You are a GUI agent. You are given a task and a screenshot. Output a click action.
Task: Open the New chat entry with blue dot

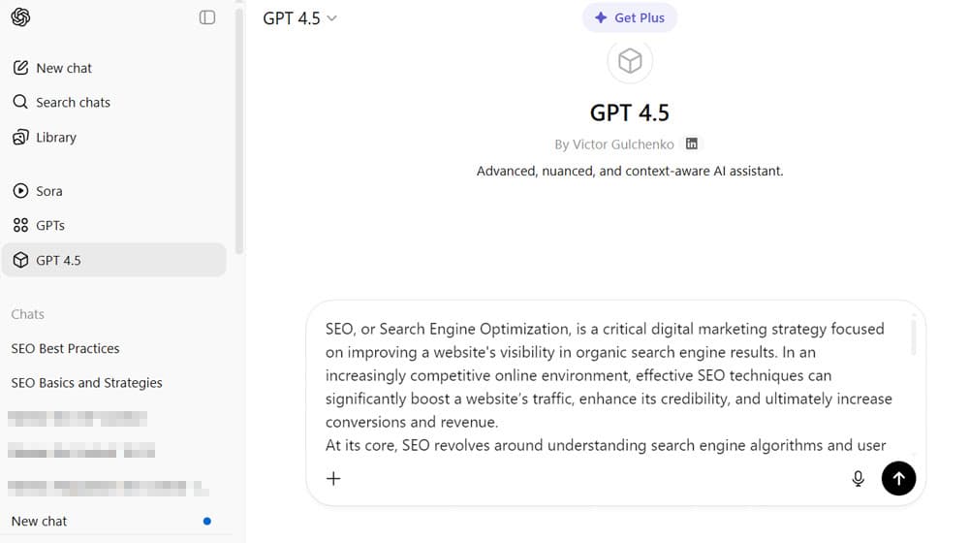[39, 521]
